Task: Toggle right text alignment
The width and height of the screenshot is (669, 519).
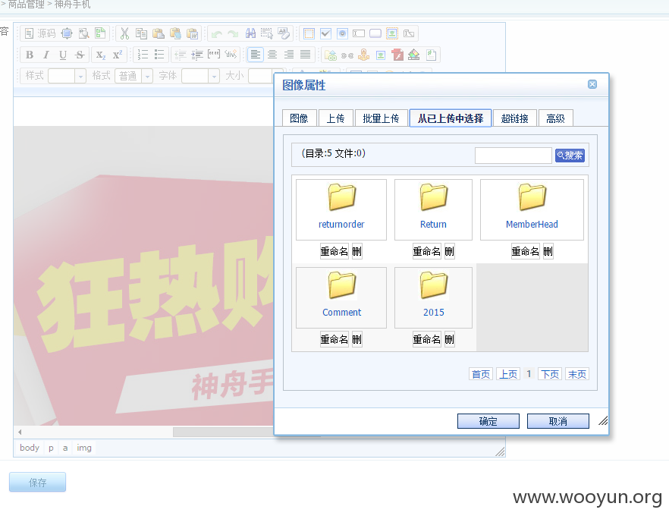Action: 289,55
